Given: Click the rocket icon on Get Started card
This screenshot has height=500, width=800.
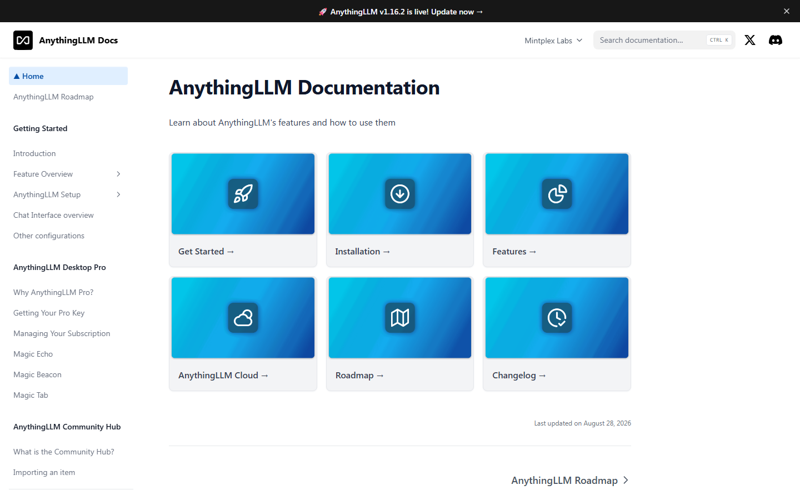Looking at the screenshot, I should point(243,194).
